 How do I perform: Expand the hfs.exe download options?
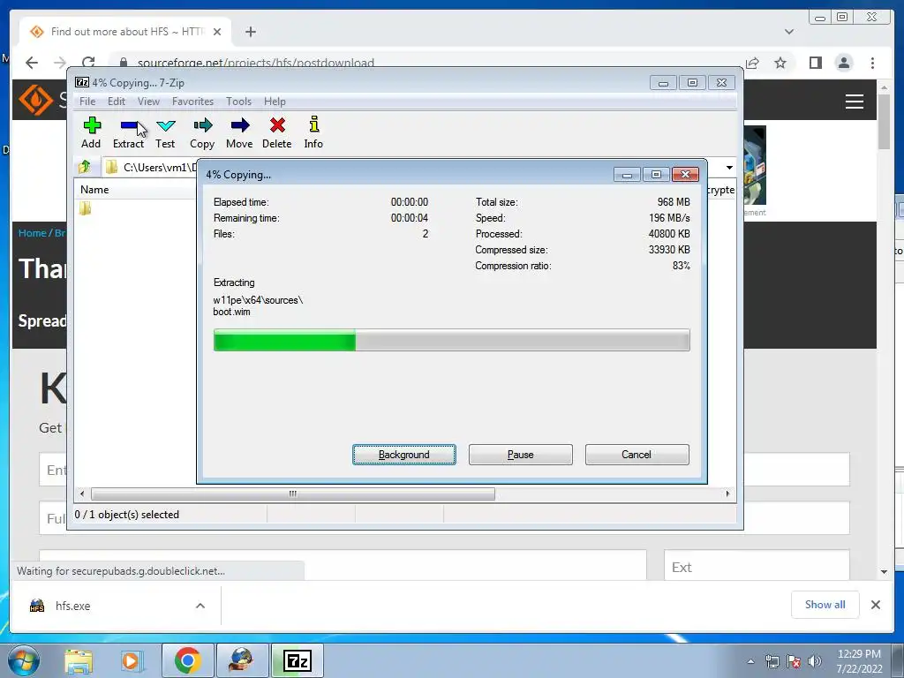coord(200,606)
